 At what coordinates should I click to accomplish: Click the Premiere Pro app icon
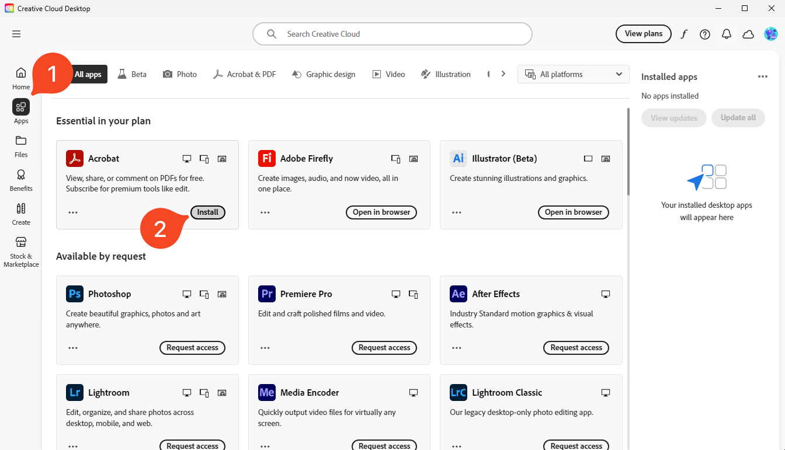pos(267,294)
